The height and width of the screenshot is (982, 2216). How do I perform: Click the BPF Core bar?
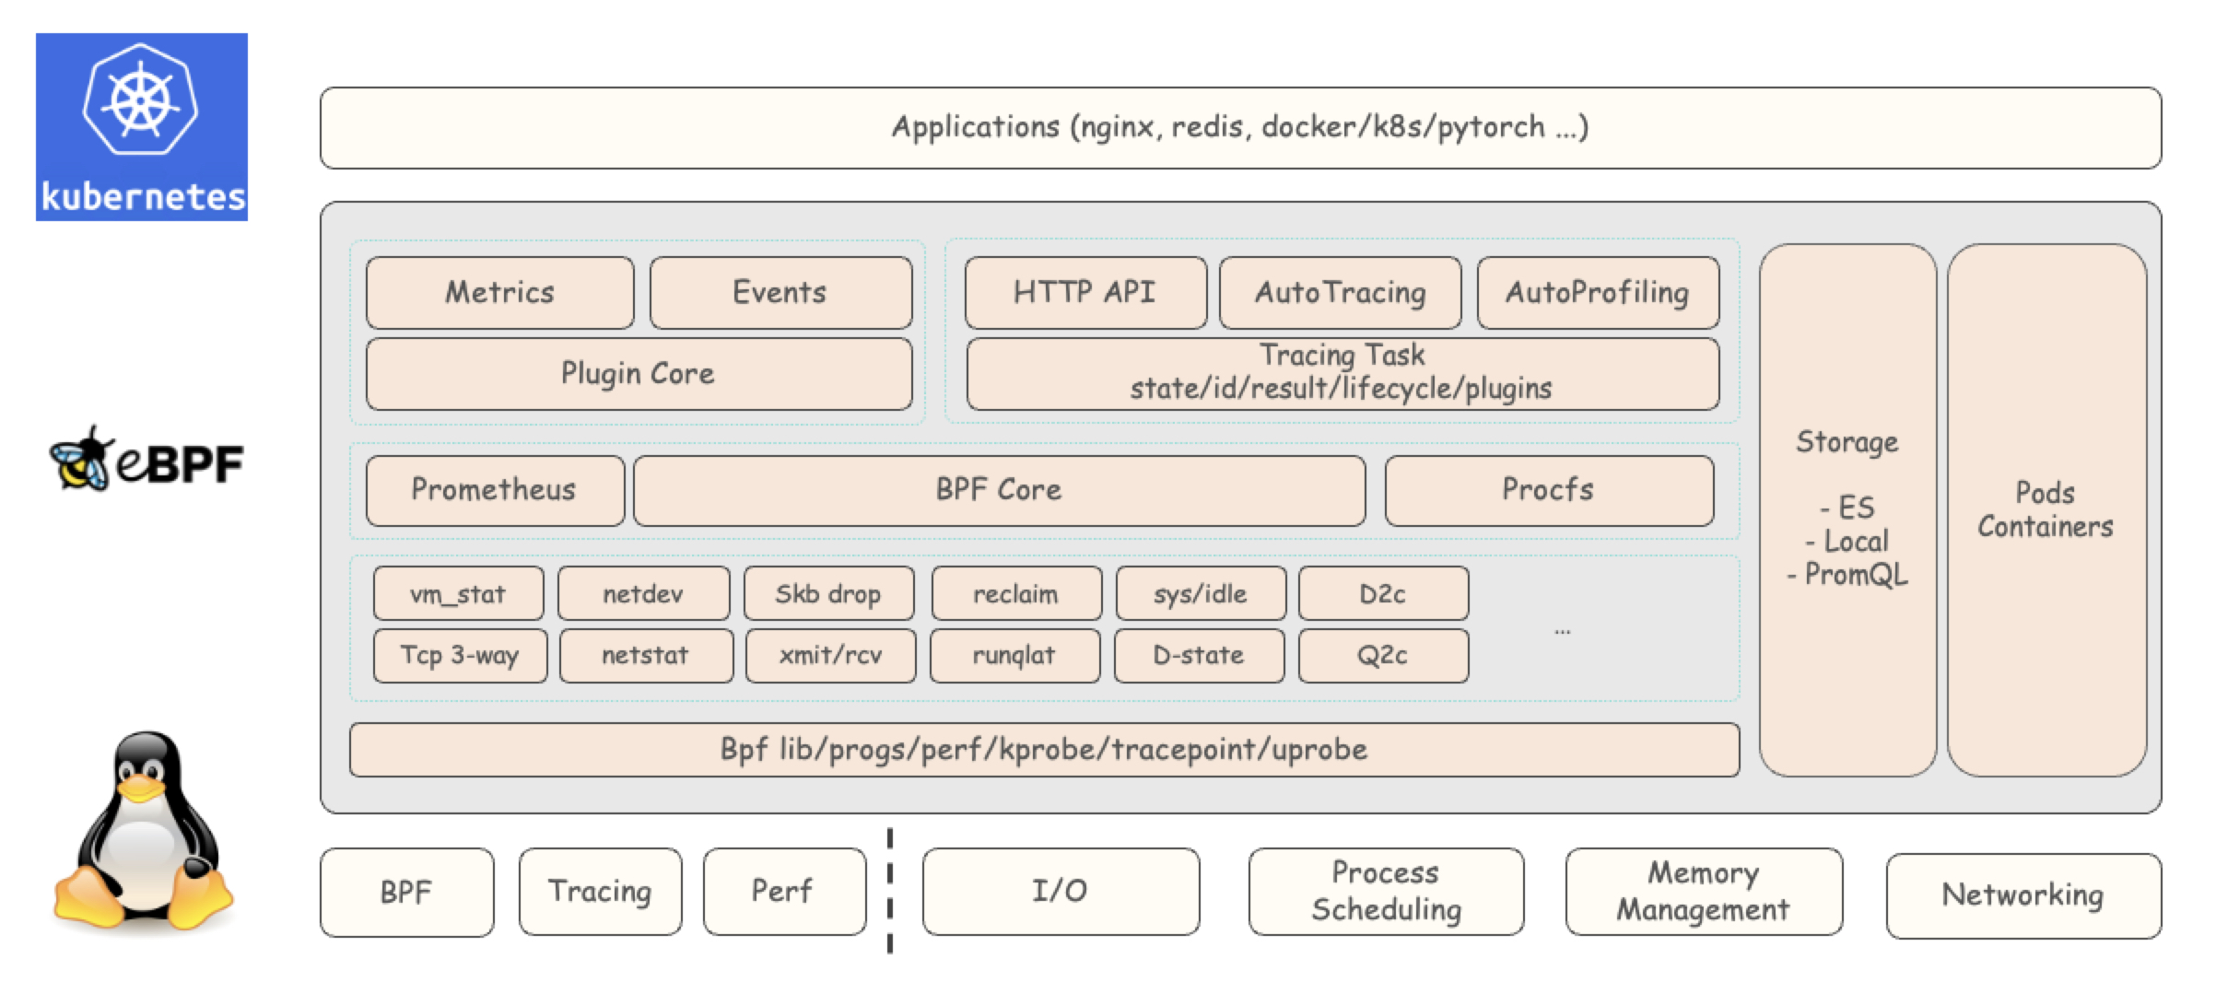point(1000,490)
